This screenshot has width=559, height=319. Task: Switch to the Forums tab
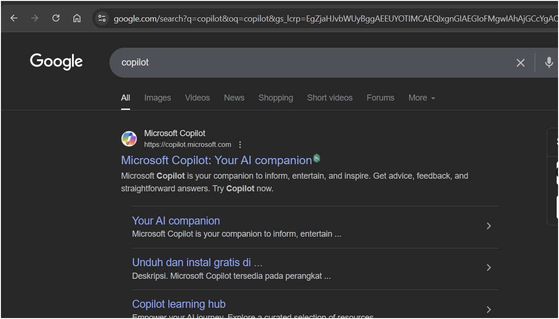pyautogui.click(x=380, y=98)
